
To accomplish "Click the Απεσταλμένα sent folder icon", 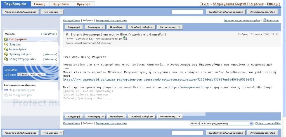I will pos(6,49).
